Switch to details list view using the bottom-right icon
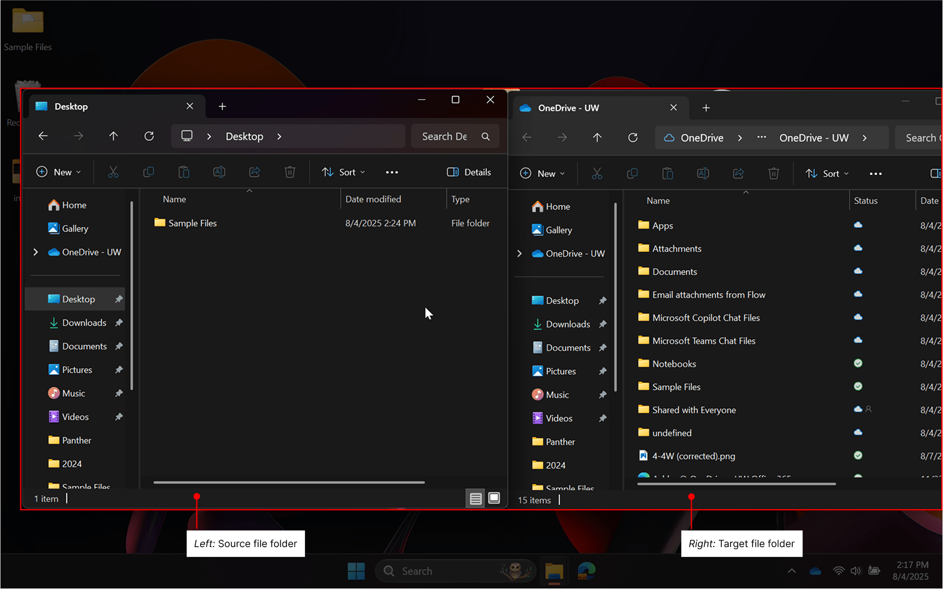The width and height of the screenshot is (943, 589). point(475,499)
